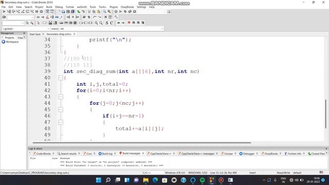Open the Build menu
329x185 pixels.
49,7
